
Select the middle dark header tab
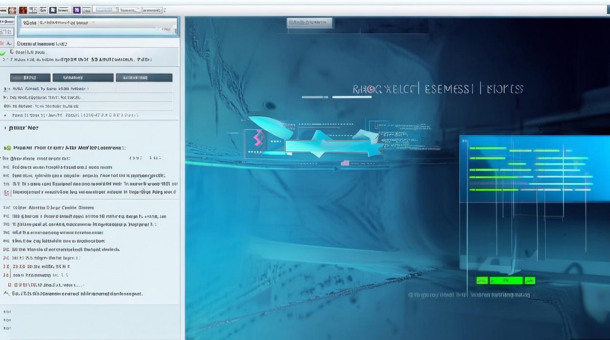pyautogui.click(x=83, y=78)
